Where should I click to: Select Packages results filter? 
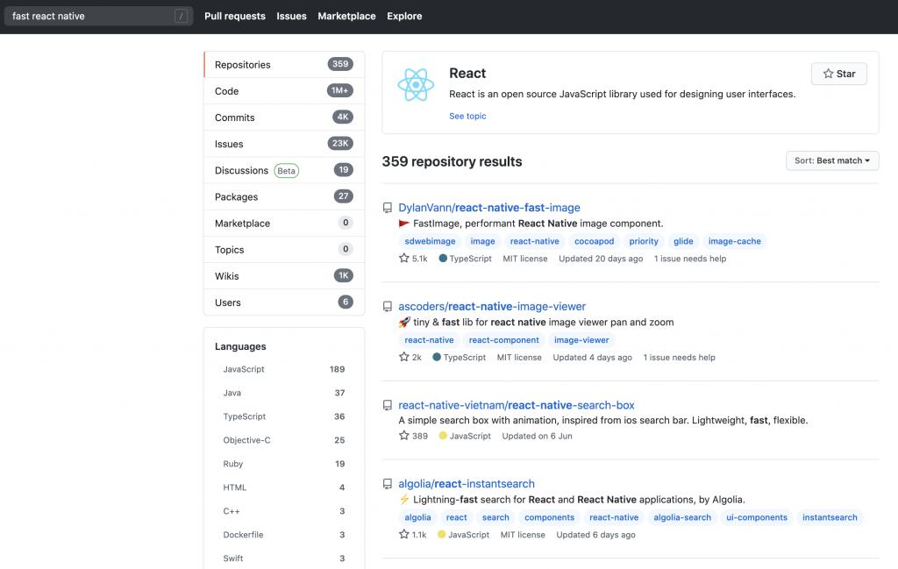[x=284, y=196]
